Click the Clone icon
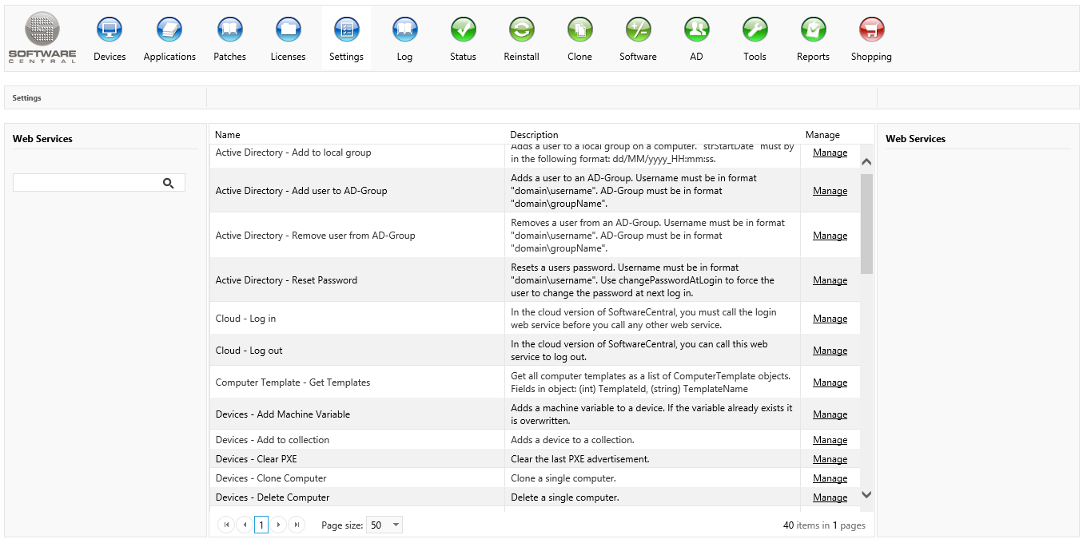Screen dimensions: 1083x543 tap(579, 30)
